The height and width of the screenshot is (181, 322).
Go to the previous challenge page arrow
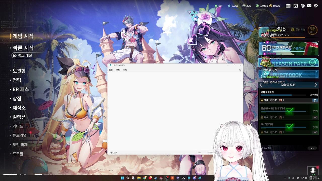(x=261, y=85)
